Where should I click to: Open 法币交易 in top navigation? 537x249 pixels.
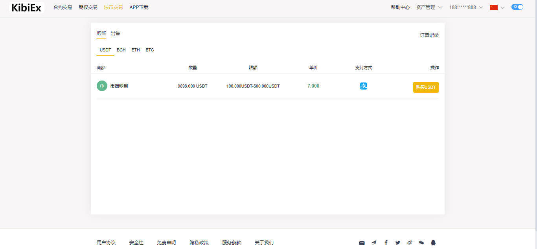(113, 7)
